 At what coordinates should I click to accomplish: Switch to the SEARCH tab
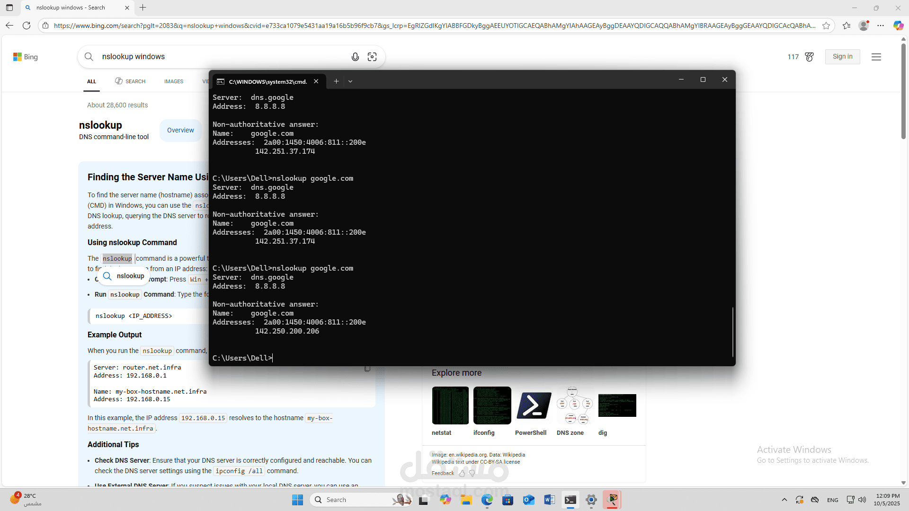tap(130, 81)
